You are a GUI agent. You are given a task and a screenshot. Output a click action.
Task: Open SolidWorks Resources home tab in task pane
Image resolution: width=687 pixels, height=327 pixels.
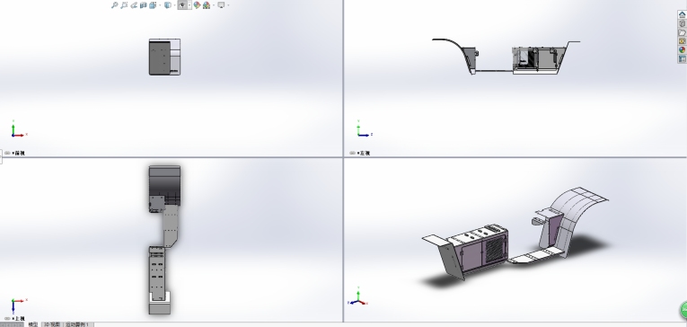(x=683, y=14)
